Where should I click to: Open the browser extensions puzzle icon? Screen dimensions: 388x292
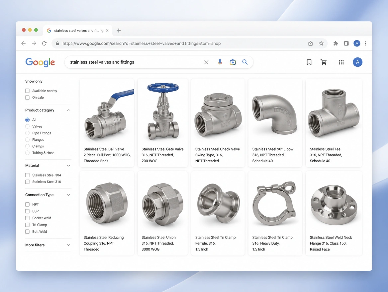tap(336, 43)
